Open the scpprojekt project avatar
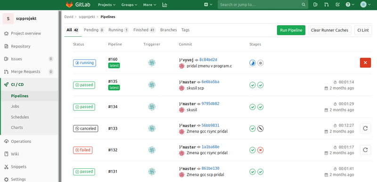The height and width of the screenshot is (182, 377). point(8,18)
